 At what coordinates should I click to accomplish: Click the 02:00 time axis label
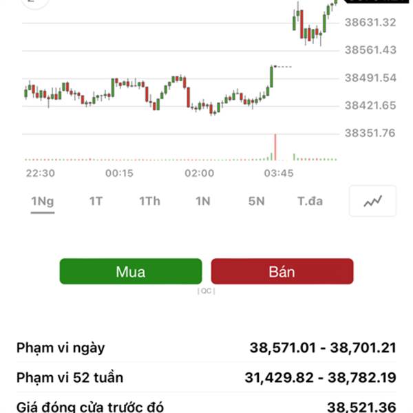[x=200, y=173]
